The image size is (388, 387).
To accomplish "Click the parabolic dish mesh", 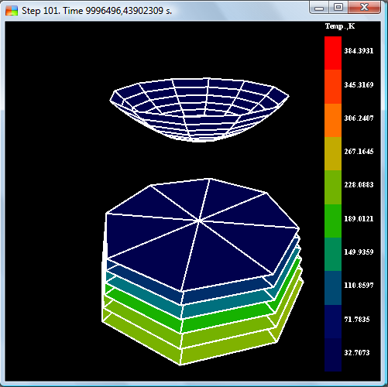I will (x=199, y=110).
